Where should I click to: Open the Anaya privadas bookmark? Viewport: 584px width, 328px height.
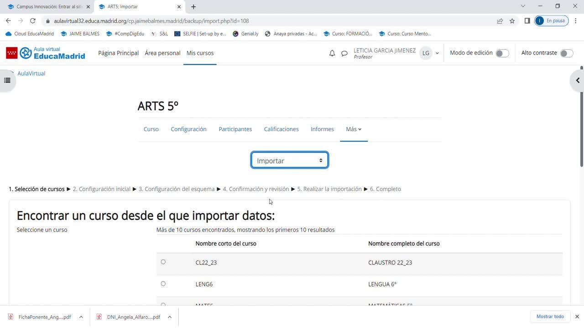291,34
